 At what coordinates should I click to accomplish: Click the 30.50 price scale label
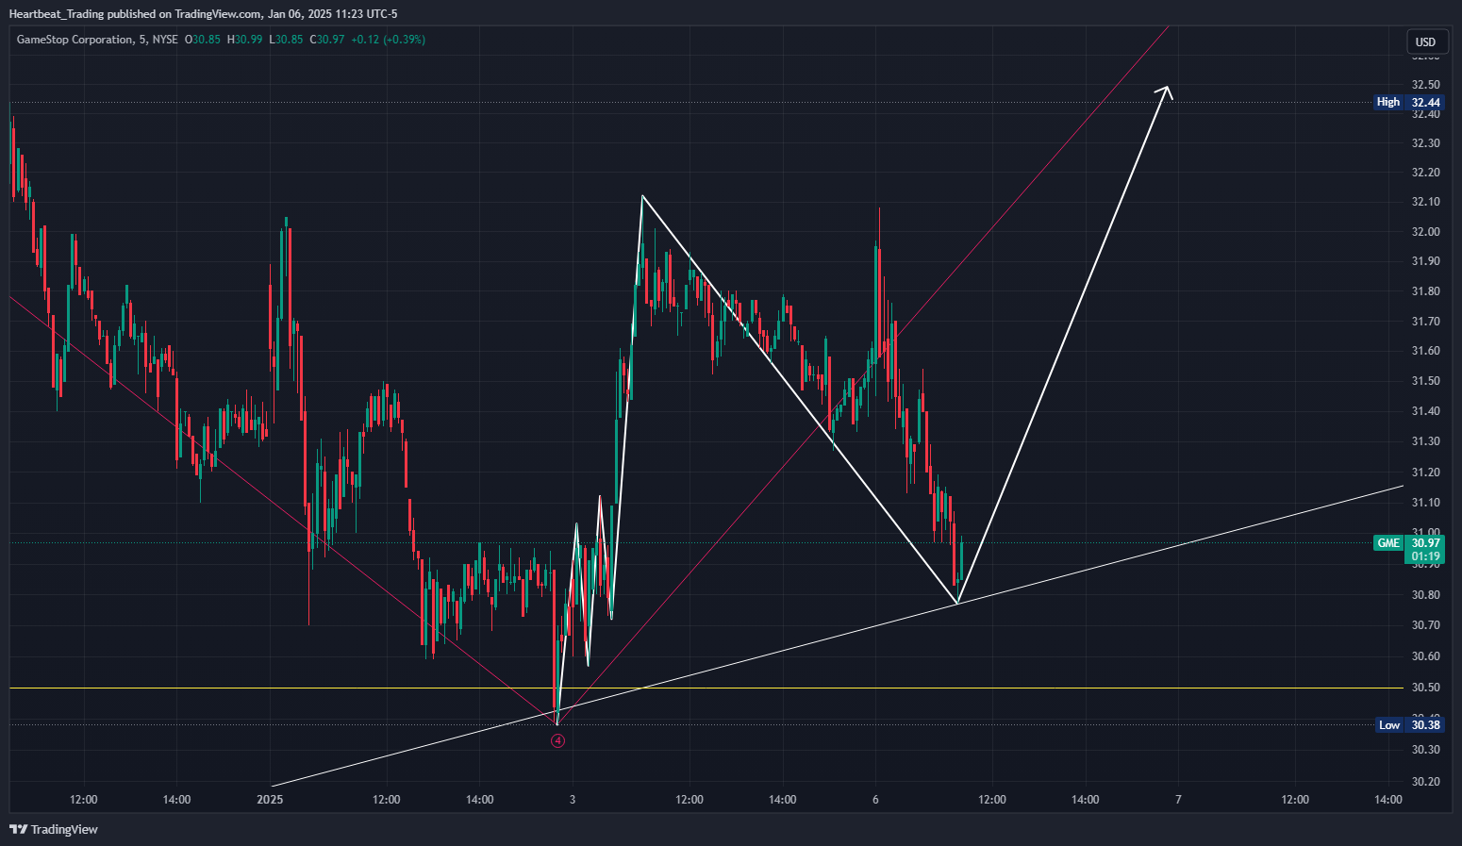point(1425,688)
